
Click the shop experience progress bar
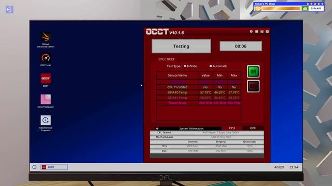point(281,8)
